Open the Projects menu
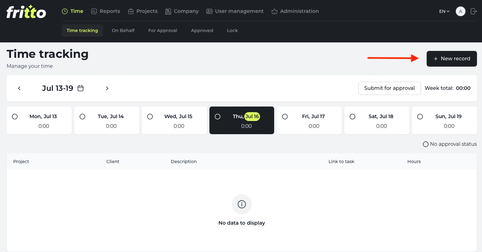 143,11
